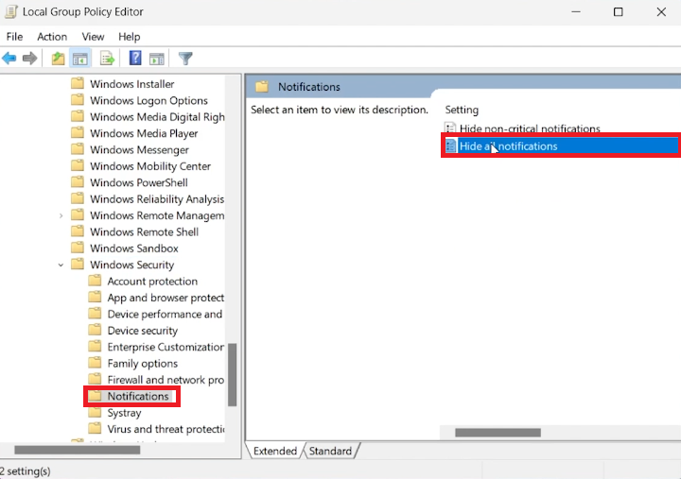Select Hide non-critical notifications setting text
This screenshot has height=479, width=681.
[x=530, y=128]
